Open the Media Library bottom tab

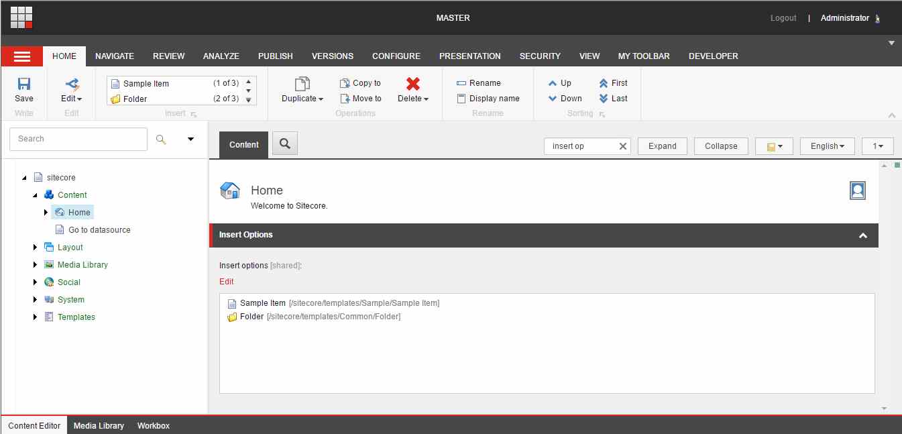pyautogui.click(x=99, y=426)
